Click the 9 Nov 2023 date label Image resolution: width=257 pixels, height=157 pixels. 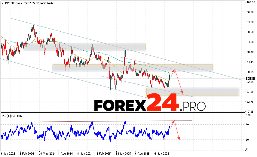9,153
